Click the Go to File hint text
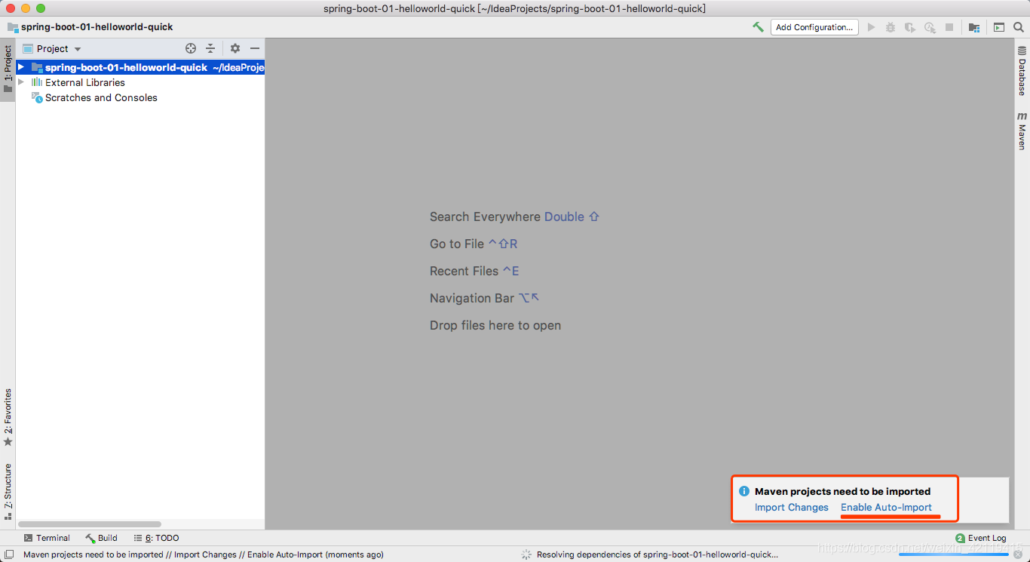The width and height of the screenshot is (1030, 562). [x=474, y=244]
